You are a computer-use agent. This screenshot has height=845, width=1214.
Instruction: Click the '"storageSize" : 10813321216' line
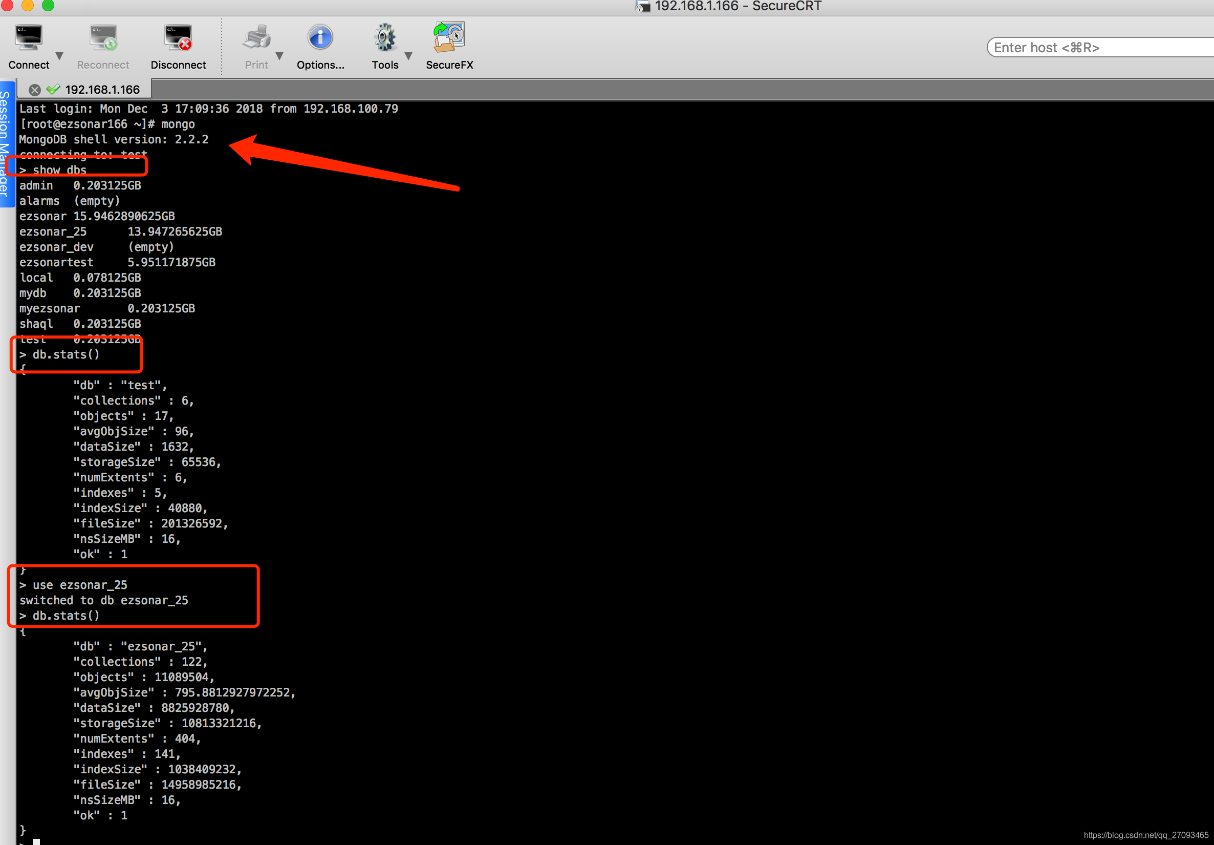(167, 723)
